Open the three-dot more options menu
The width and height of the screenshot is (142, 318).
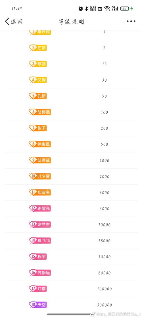tap(131, 21)
